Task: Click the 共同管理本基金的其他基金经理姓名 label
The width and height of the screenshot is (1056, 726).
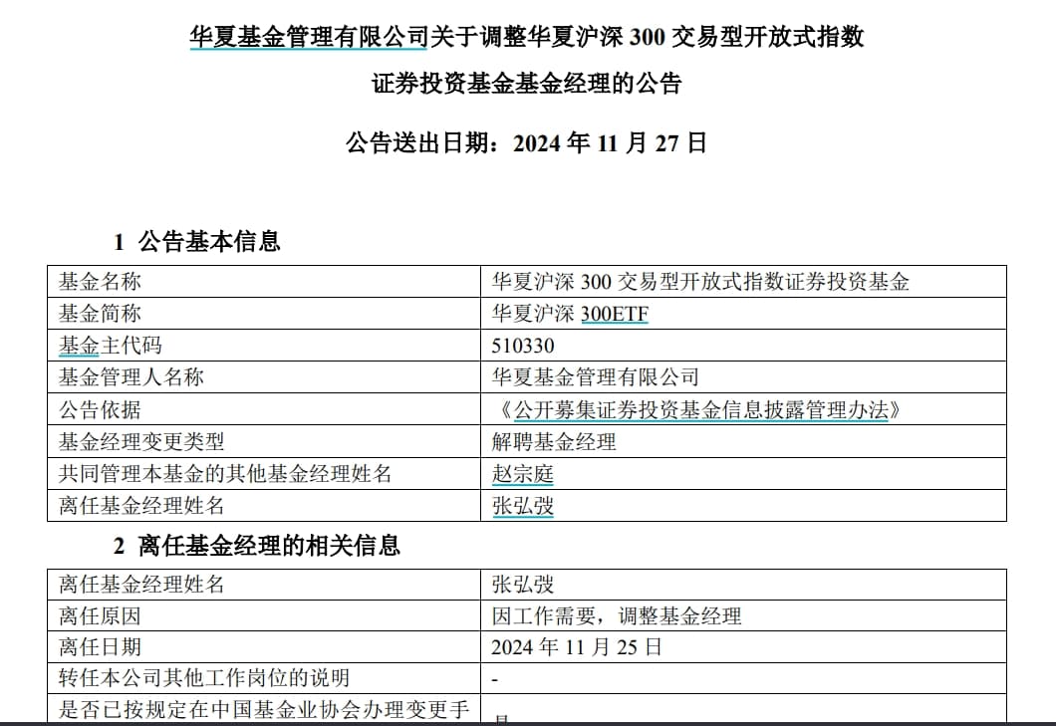Action: coord(225,473)
